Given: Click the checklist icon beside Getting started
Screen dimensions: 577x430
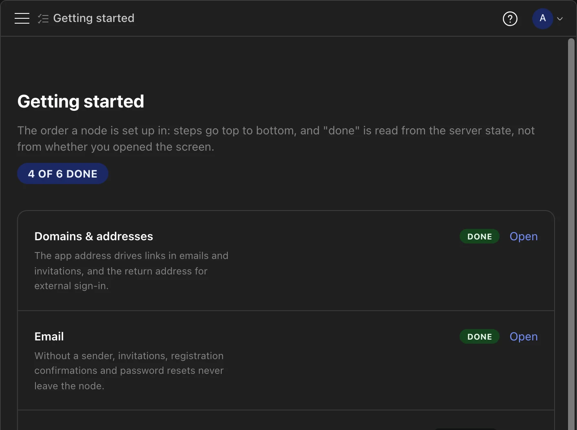Looking at the screenshot, I should 43,18.
